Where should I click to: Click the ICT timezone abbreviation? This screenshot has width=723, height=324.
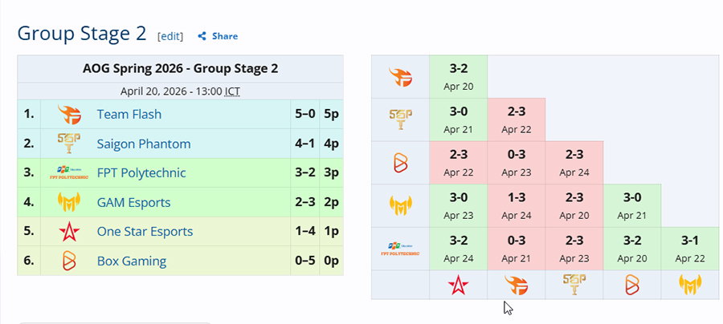tap(232, 91)
